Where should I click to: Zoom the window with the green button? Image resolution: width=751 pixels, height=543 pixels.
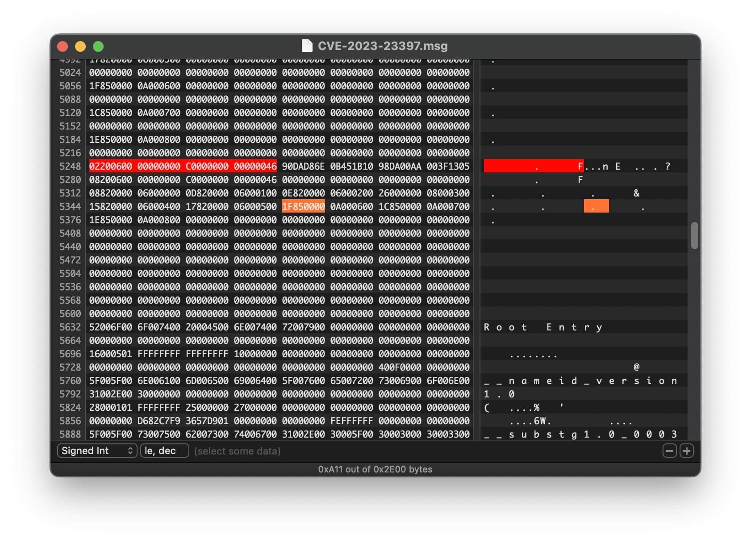pyautogui.click(x=98, y=46)
